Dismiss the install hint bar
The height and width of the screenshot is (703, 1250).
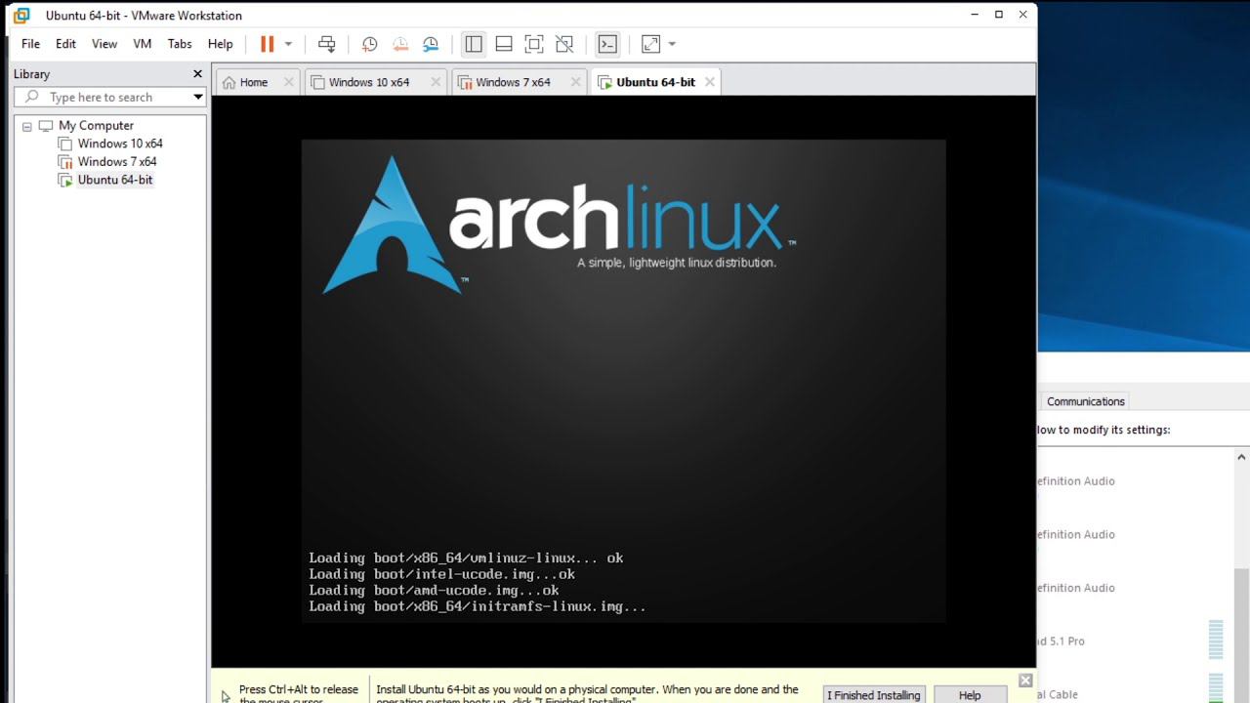[1025, 681]
